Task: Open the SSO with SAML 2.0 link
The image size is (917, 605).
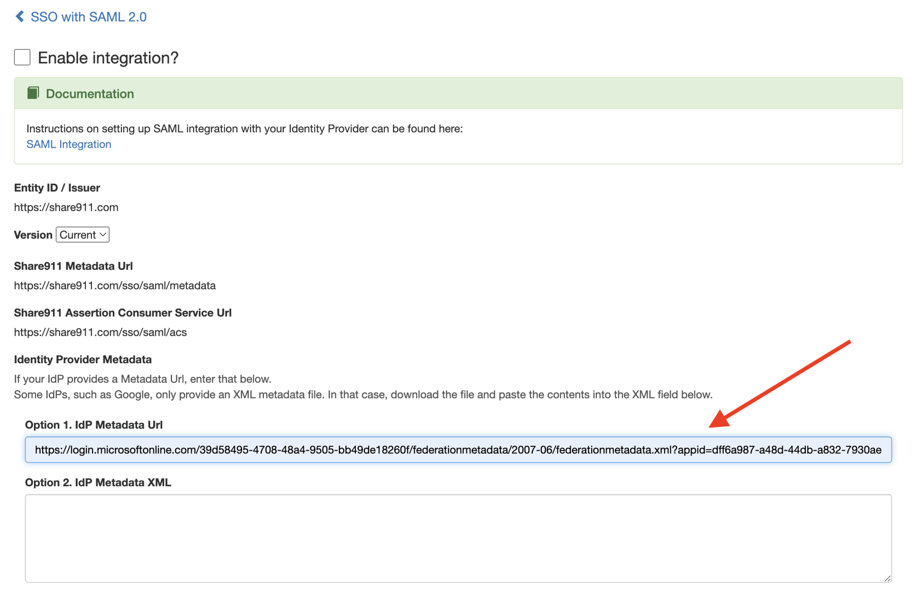Action: click(88, 17)
